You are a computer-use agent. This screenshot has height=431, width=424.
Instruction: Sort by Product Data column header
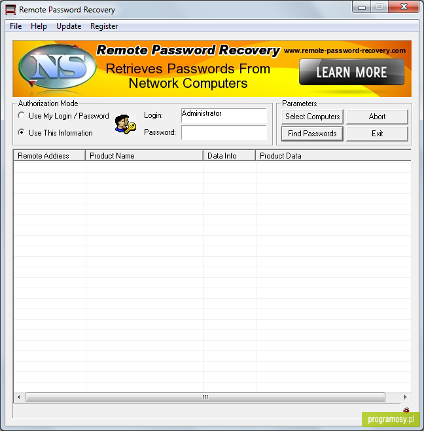point(334,156)
